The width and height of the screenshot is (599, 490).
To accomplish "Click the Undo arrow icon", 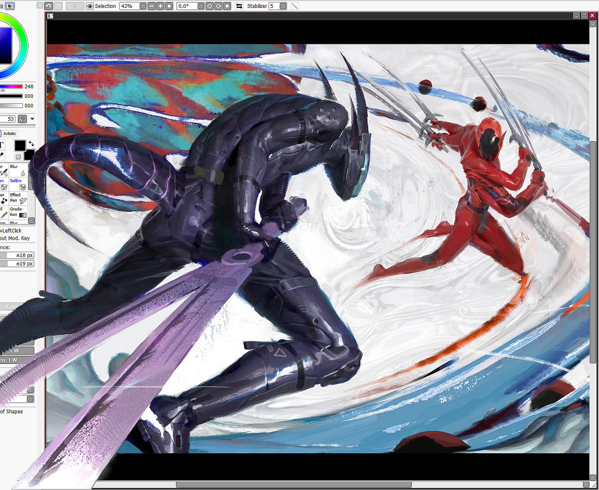I will click(x=48, y=6).
